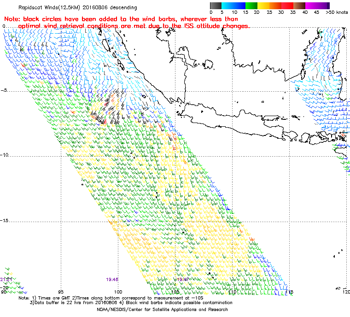This screenshot has height=317, width=350.
Task: Click the dark purple end of the color bar
Action: [x=328, y=6]
